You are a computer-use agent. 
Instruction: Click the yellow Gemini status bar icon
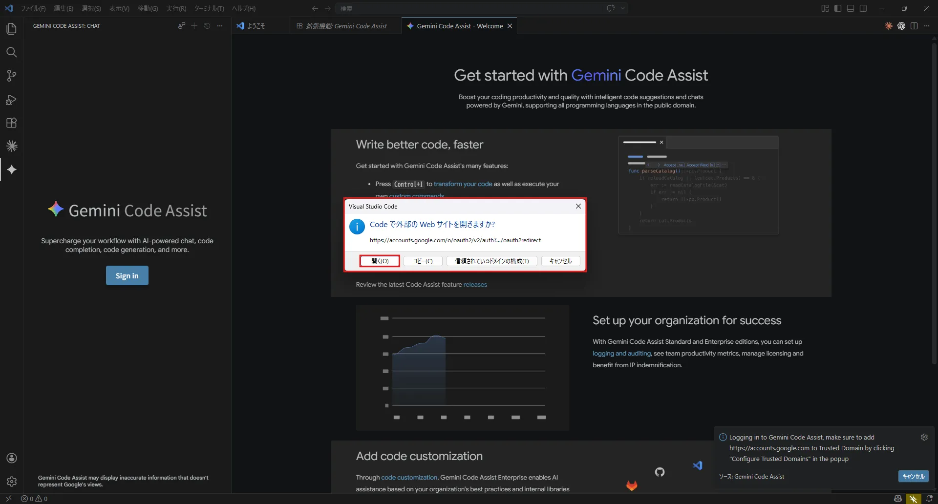[x=914, y=499]
